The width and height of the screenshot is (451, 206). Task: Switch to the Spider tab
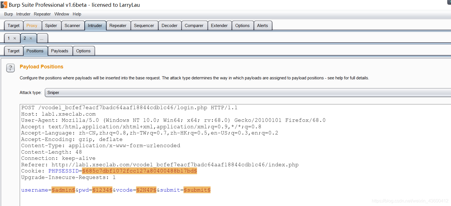click(x=51, y=26)
